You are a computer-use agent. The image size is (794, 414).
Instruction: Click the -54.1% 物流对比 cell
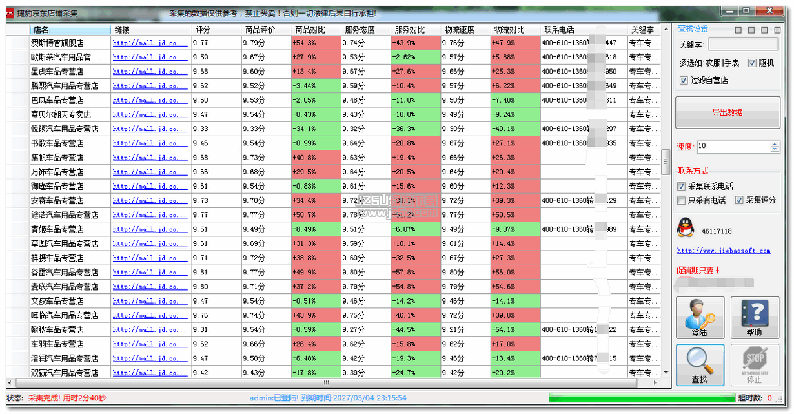pos(514,329)
